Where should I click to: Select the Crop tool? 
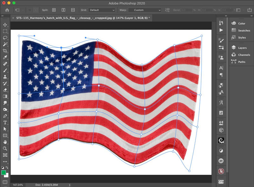pos(5,51)
